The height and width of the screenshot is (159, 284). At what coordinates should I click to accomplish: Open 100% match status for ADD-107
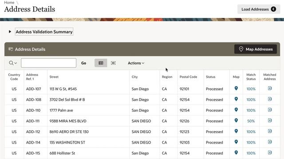tap(251, 89)
